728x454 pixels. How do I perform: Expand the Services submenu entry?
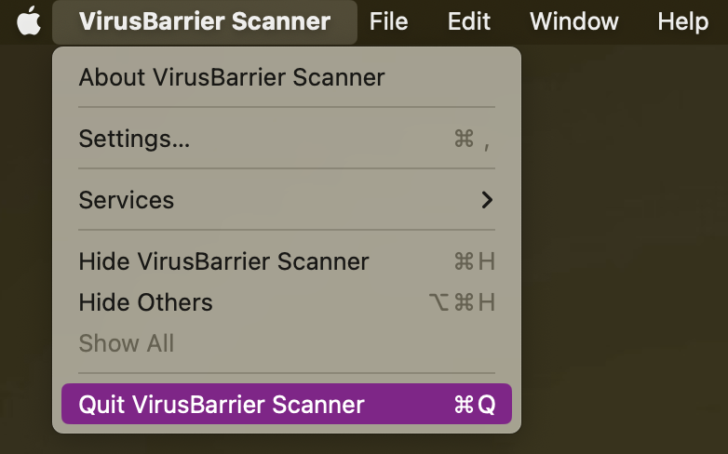(x=287, y=200)
